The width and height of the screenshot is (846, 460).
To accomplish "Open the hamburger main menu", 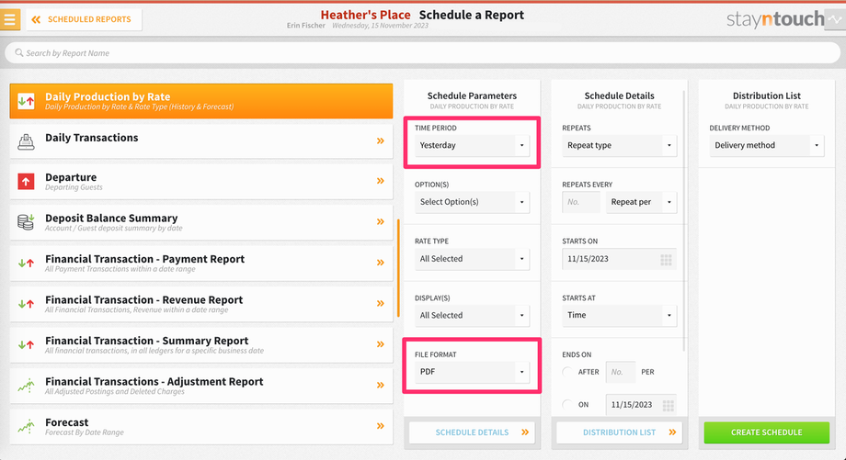I will [10, 19].
